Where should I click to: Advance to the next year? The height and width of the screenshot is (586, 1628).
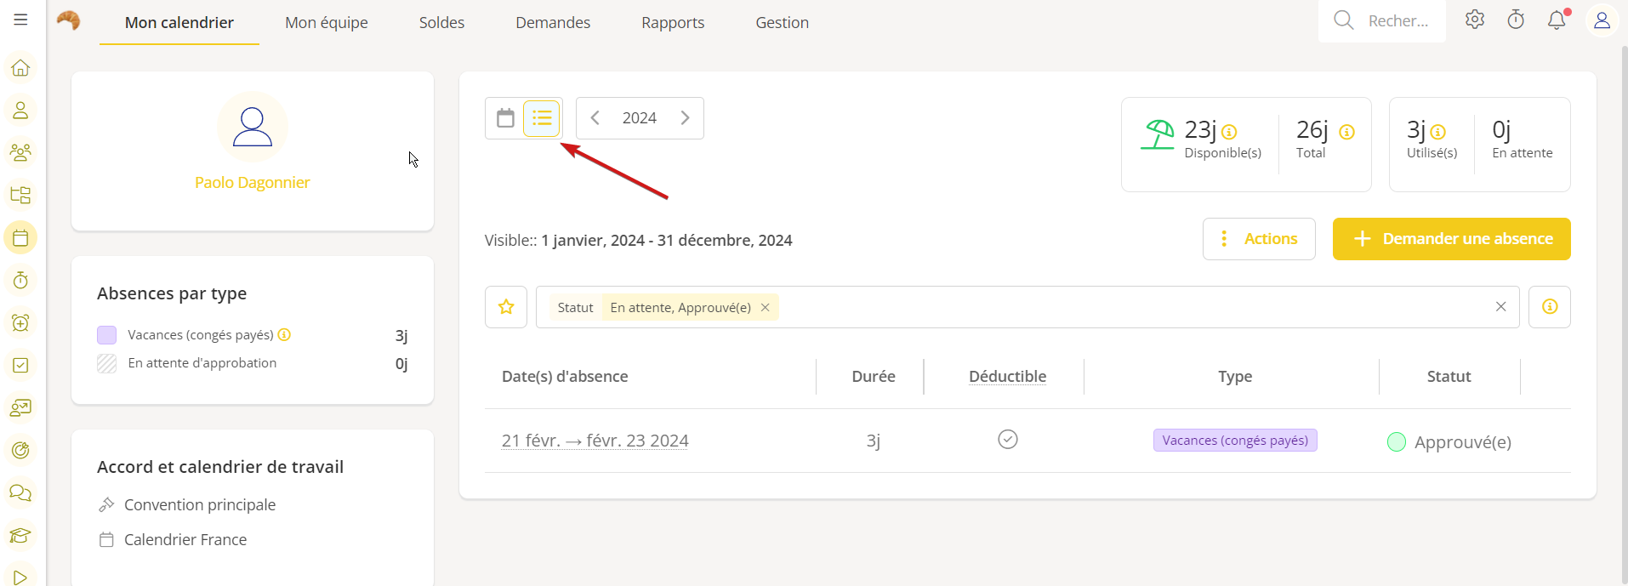point(685,118)
